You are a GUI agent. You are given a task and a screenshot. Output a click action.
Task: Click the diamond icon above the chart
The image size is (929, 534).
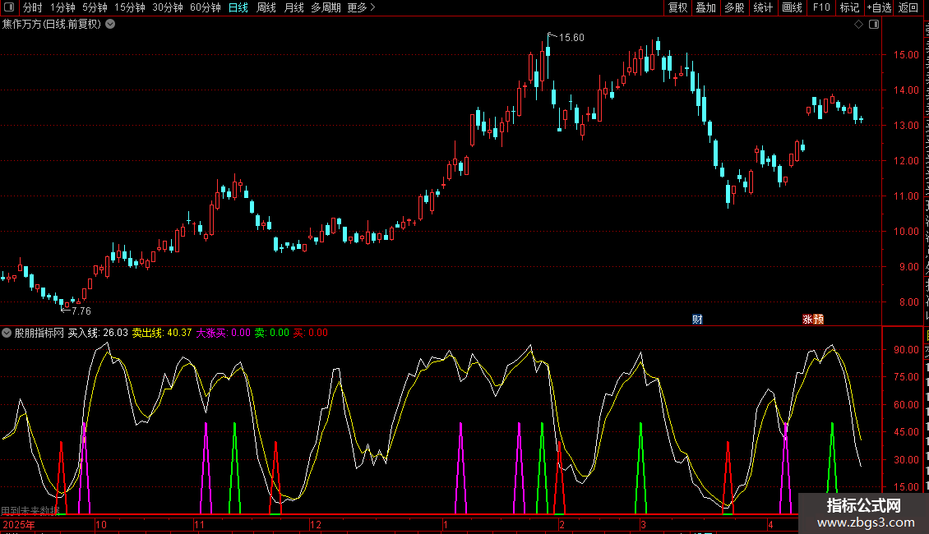point(858,25)
